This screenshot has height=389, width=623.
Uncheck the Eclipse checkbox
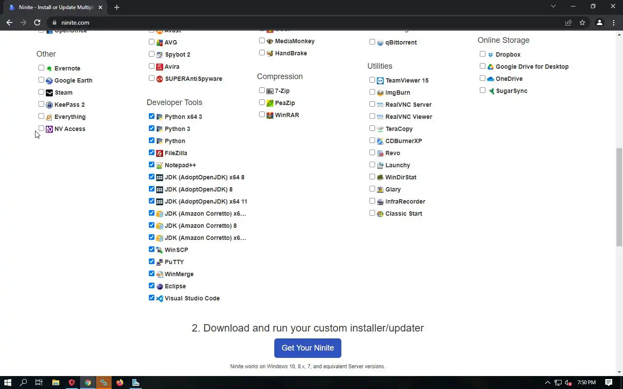[151, 286]
